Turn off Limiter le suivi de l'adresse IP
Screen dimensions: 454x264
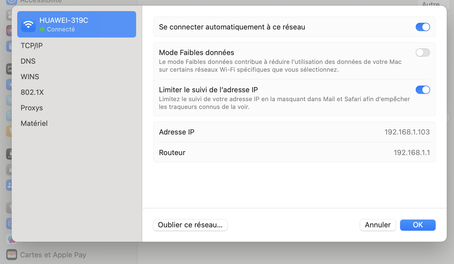(x=423, y=90)
